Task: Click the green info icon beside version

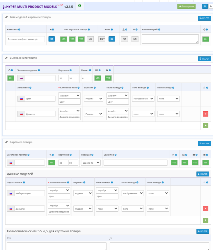Action: pos(79,6)
